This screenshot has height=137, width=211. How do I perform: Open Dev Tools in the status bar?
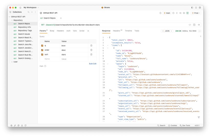coord(185,126)
